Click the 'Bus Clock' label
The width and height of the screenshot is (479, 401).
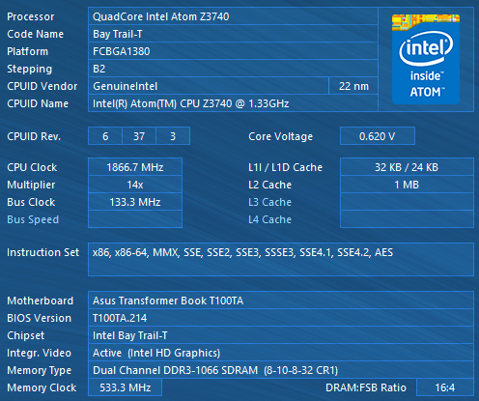click(31, 202)
